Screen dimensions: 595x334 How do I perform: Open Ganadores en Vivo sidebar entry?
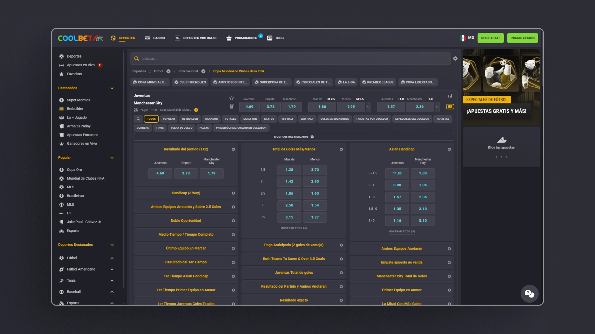(82, 143)
